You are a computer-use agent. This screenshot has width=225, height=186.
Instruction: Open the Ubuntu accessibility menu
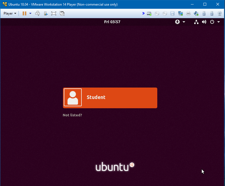180,22
